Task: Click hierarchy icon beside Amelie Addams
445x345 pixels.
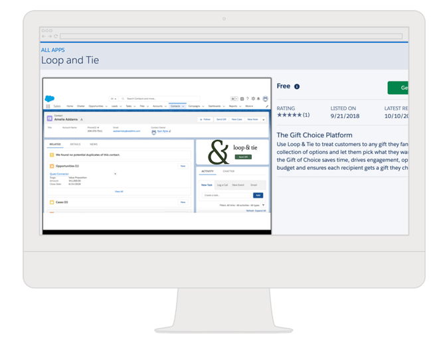Action: [82, 119]
